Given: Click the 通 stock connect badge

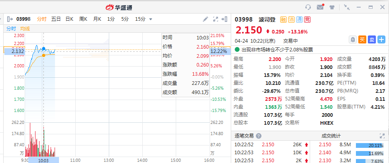Looking at the screenshot, I should point(299,20).
